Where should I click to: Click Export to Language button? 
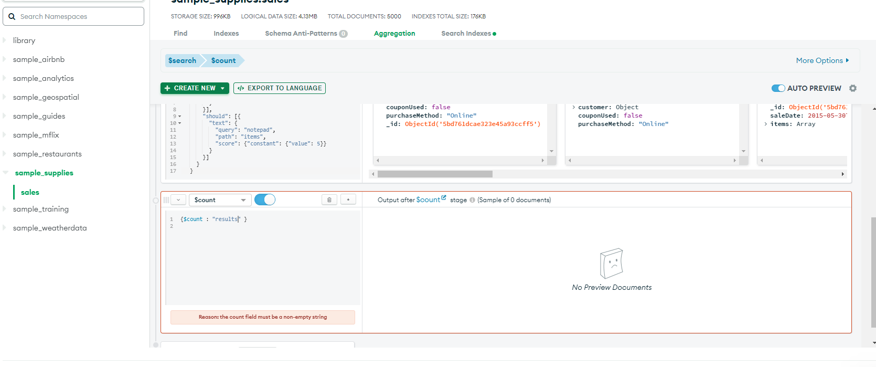(280, 88)
